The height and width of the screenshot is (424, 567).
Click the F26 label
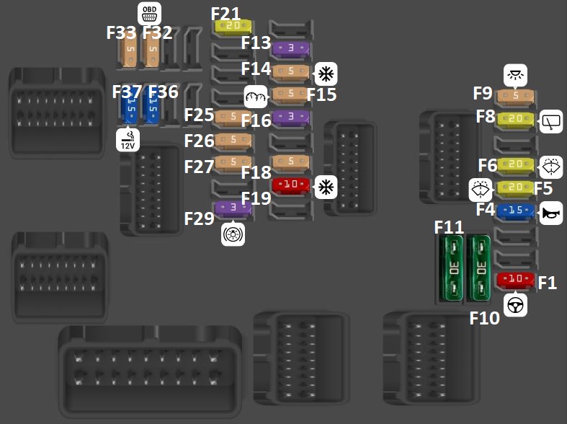click(x=199, y=141)
